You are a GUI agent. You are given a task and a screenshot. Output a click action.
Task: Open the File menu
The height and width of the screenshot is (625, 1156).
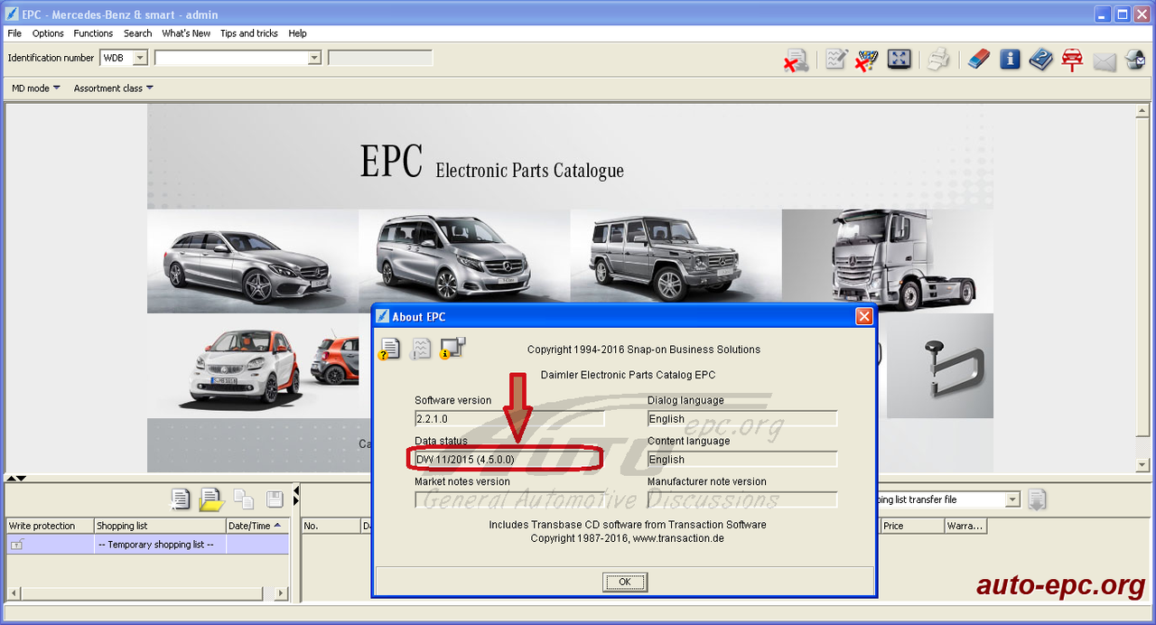pos(14,33)
